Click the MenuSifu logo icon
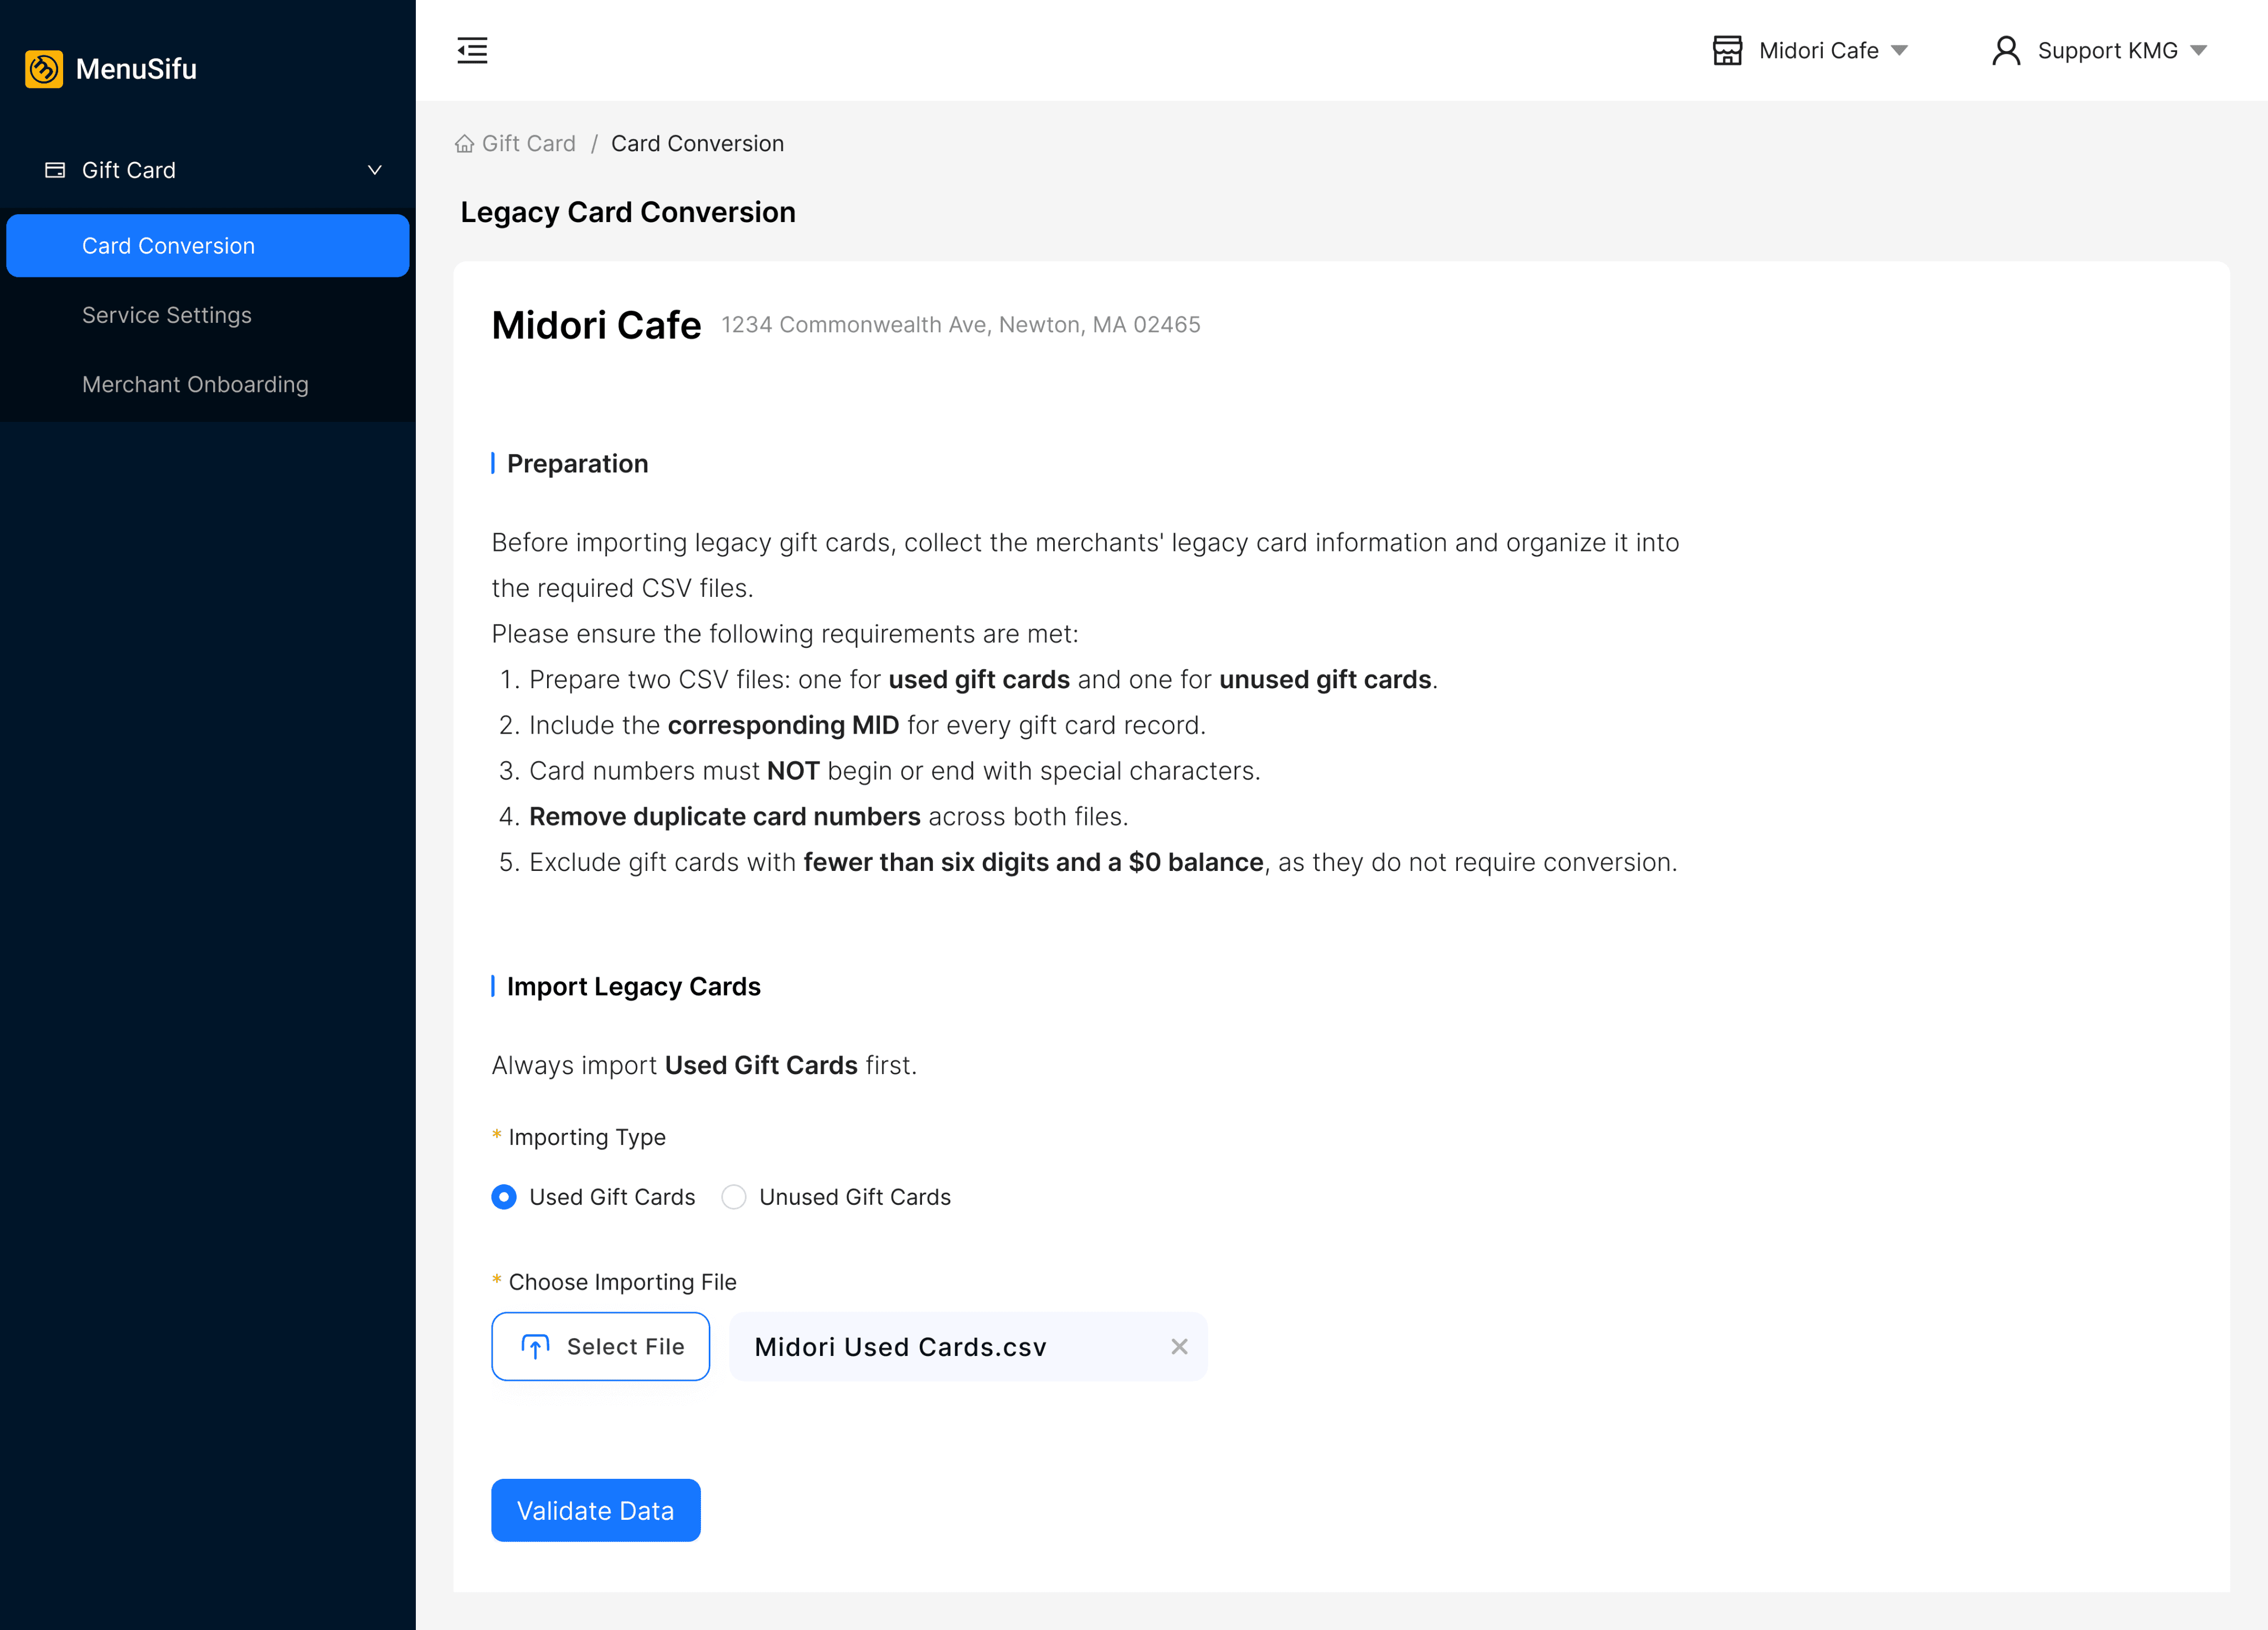Viewport: 2268px width, 1630px height. pos(44,69)
